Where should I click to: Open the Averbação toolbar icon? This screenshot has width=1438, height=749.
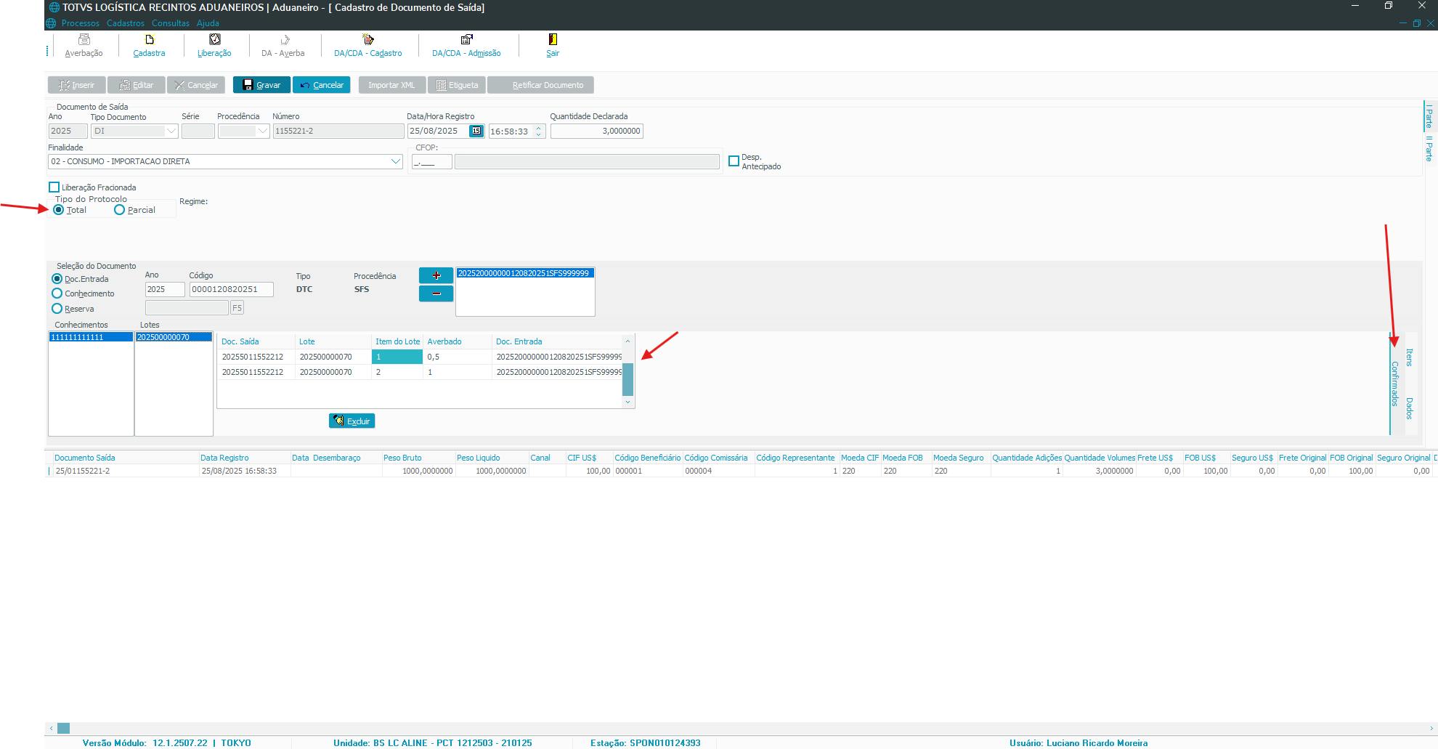84,45
